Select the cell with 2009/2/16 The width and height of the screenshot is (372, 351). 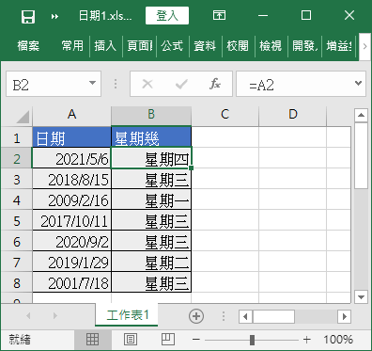click(71, 200)
